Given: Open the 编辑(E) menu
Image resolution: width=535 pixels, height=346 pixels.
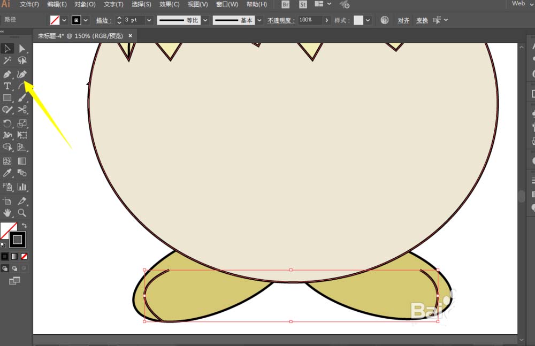Looking at the screenshot, I should pos(57,4).
